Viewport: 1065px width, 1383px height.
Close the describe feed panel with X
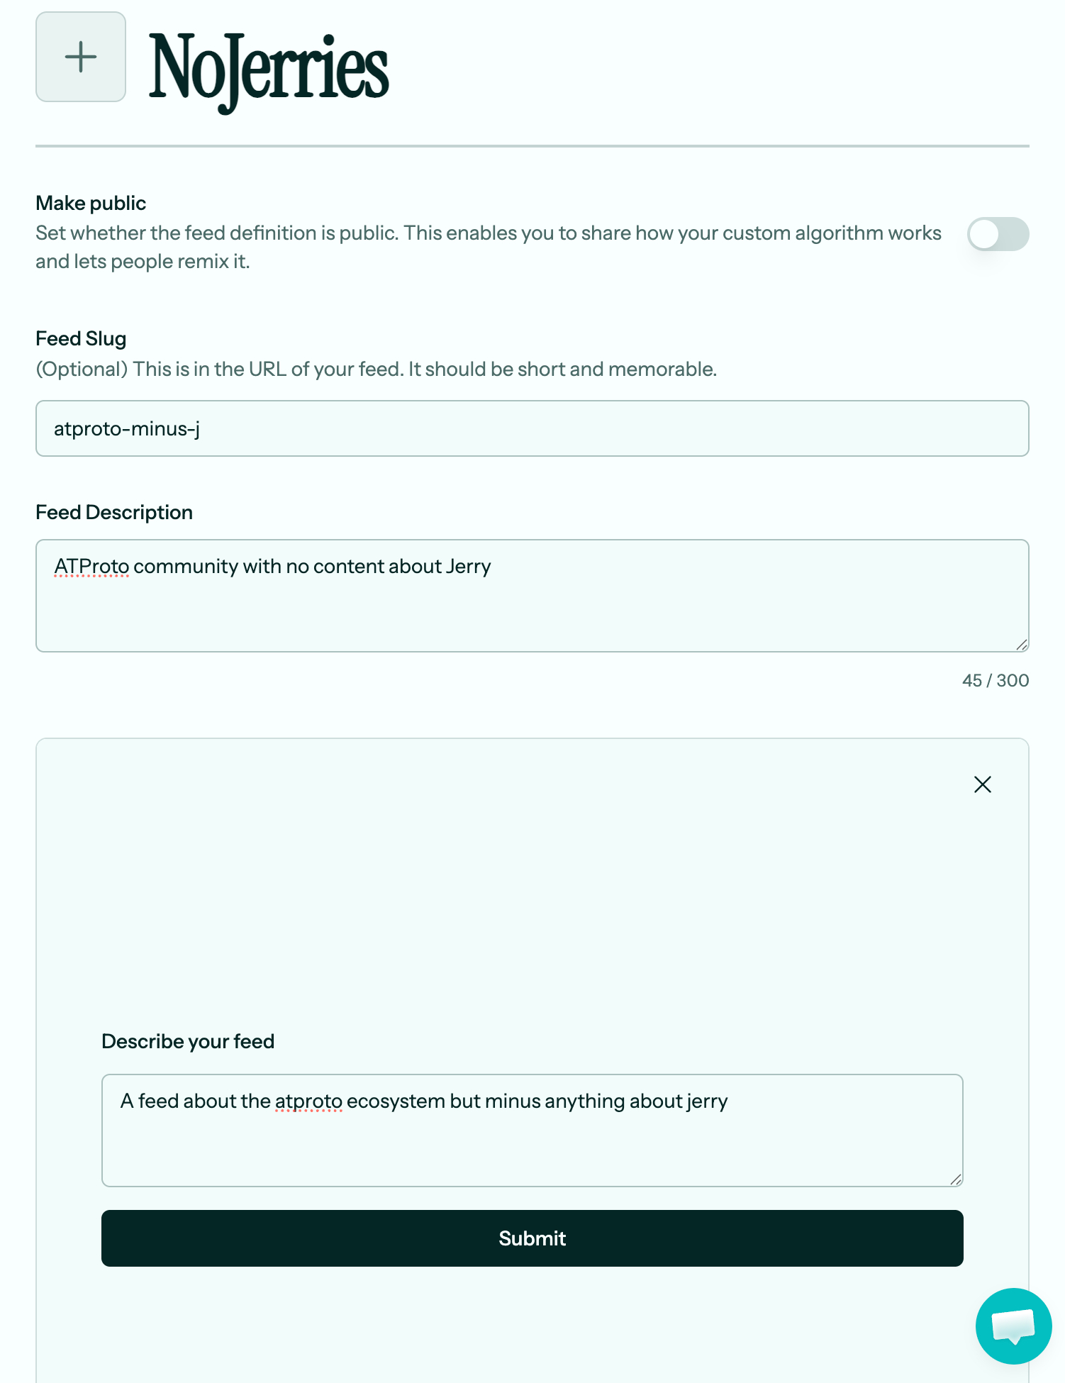tap(982, 784)
